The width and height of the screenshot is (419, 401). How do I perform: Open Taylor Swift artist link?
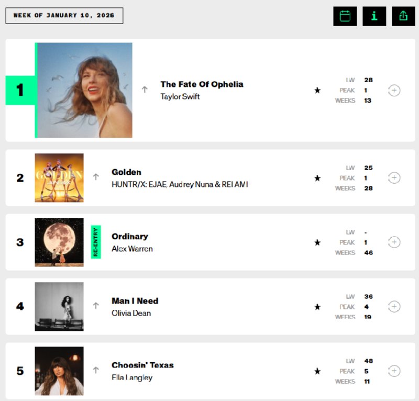180,96
